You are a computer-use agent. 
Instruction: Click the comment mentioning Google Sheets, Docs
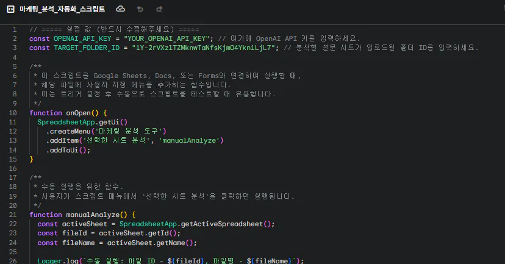coord(168,76)
